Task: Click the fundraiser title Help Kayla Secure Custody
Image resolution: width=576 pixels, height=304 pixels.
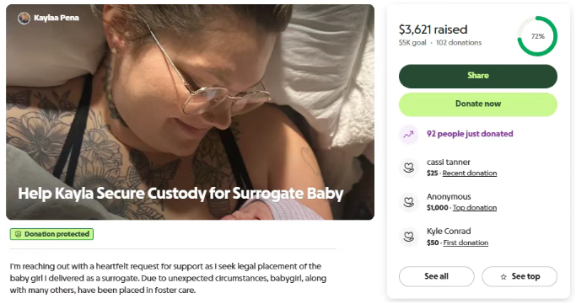Action: pos(180,194)
